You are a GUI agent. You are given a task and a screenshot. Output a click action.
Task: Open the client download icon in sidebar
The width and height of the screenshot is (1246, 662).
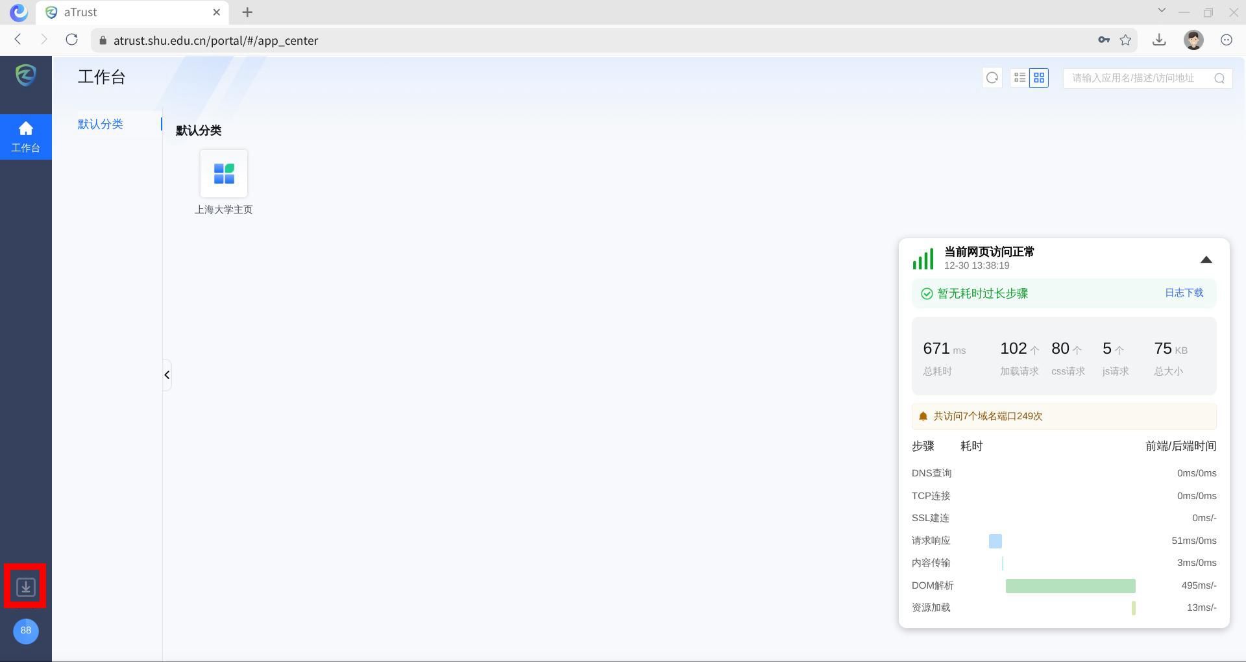(x=26, y=587)
